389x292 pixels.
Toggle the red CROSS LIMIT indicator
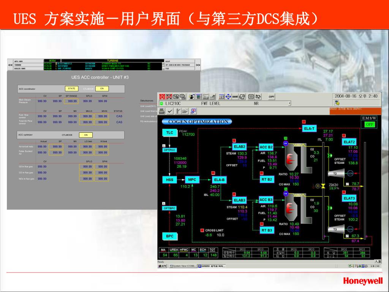tap(202, 230)
